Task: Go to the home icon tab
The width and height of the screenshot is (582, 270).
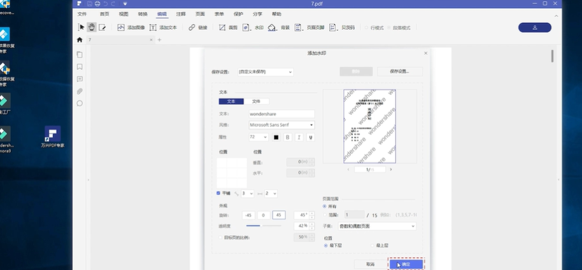Action: tap(80, 39)
